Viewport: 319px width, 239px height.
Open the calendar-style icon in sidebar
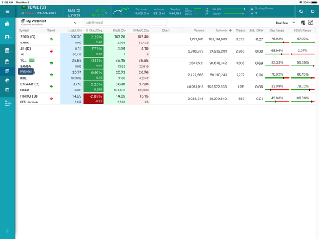pos(7,89)
